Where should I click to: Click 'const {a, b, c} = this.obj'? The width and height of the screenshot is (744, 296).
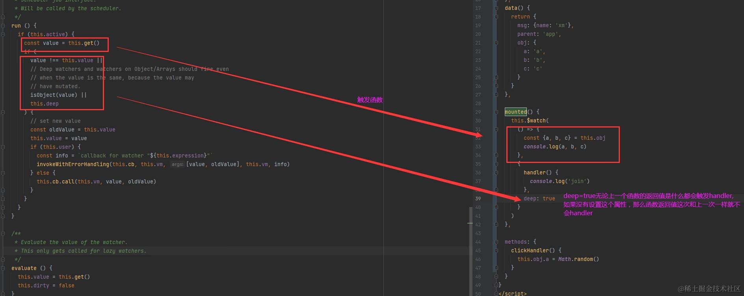(564, 138)
